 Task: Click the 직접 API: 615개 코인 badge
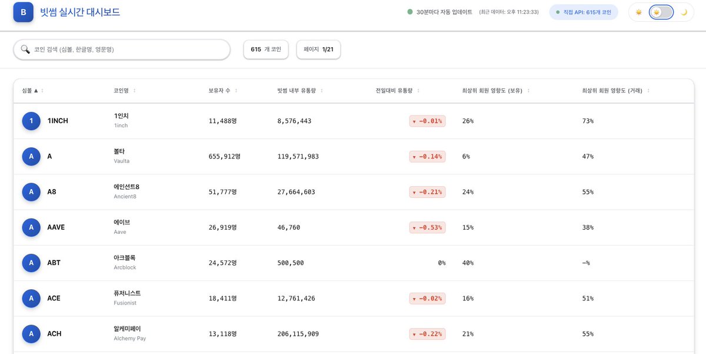(x=584, y=12)
